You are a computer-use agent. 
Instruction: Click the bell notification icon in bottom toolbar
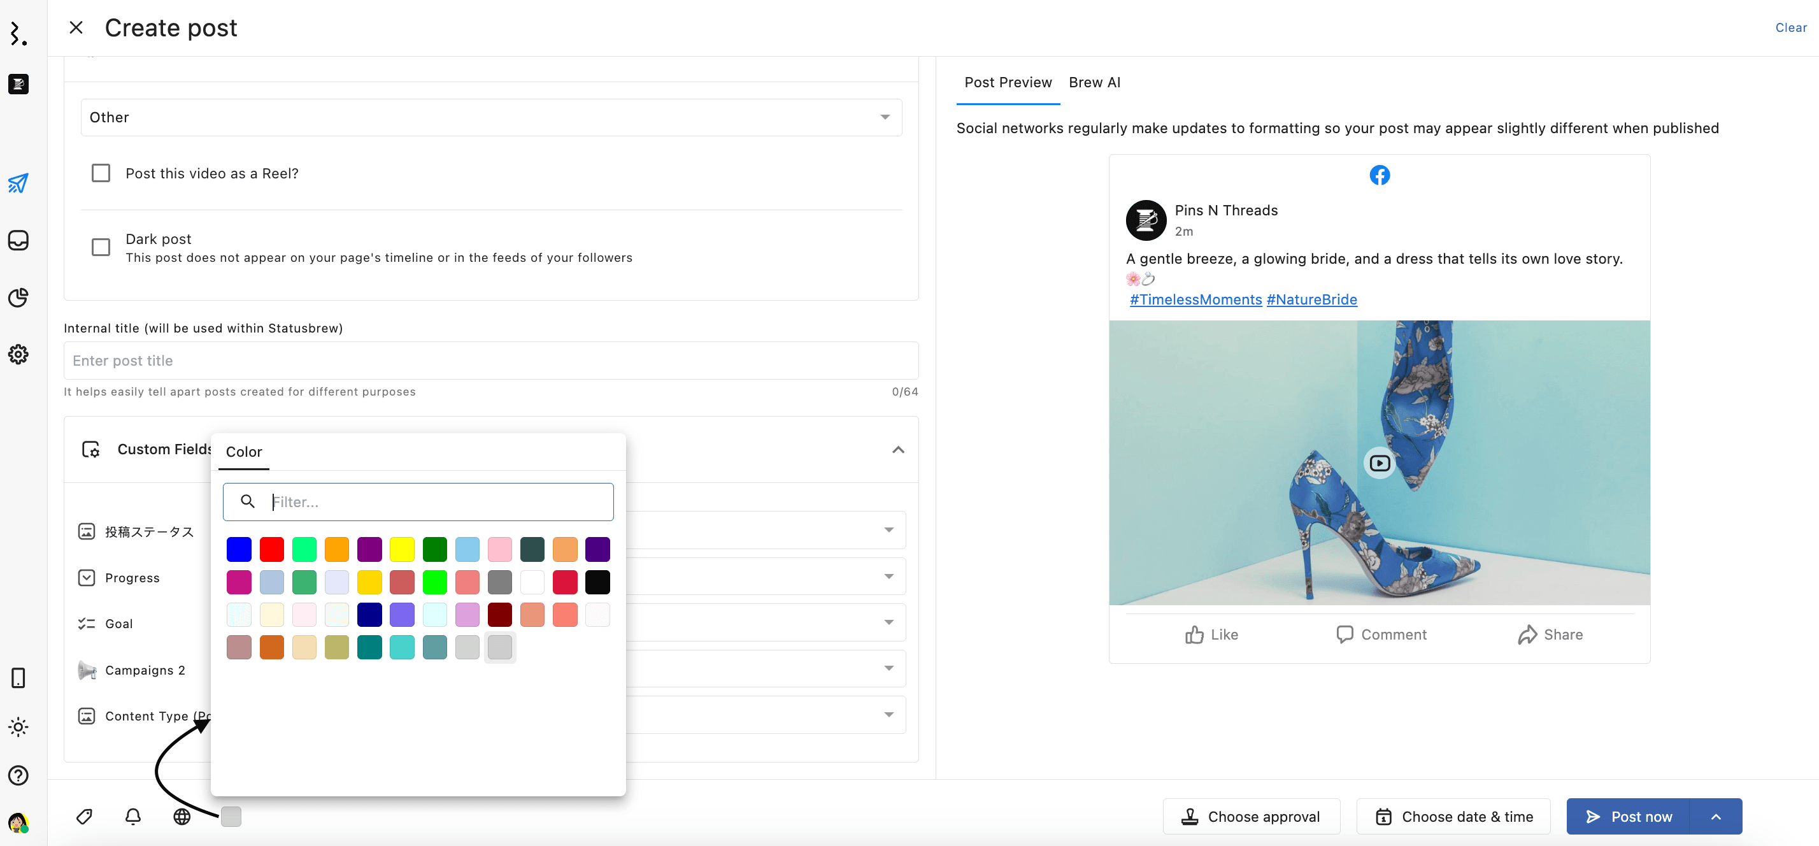(x=132, y=816)
